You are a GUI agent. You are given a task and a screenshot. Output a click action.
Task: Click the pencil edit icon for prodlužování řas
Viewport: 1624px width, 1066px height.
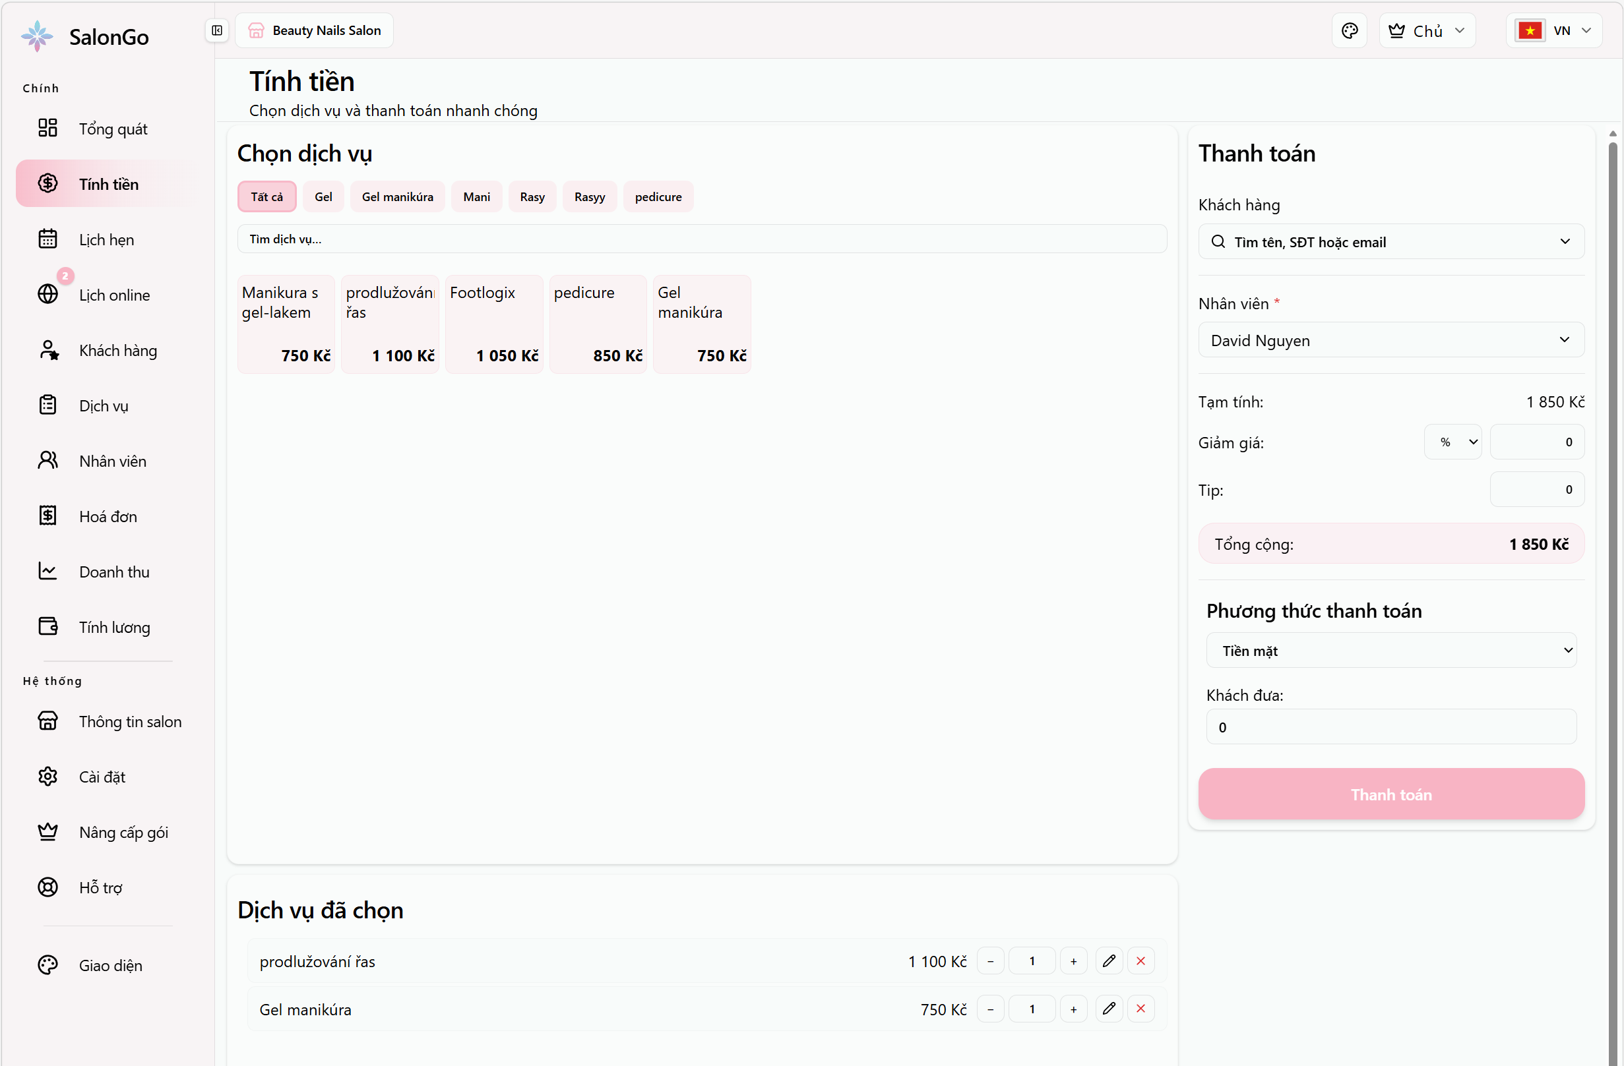coord(1109,961)
